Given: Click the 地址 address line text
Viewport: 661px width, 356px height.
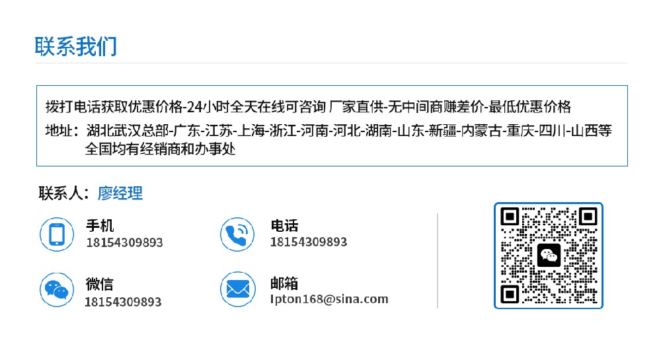Looking at the screenshot, I should (x=329, y=131).
